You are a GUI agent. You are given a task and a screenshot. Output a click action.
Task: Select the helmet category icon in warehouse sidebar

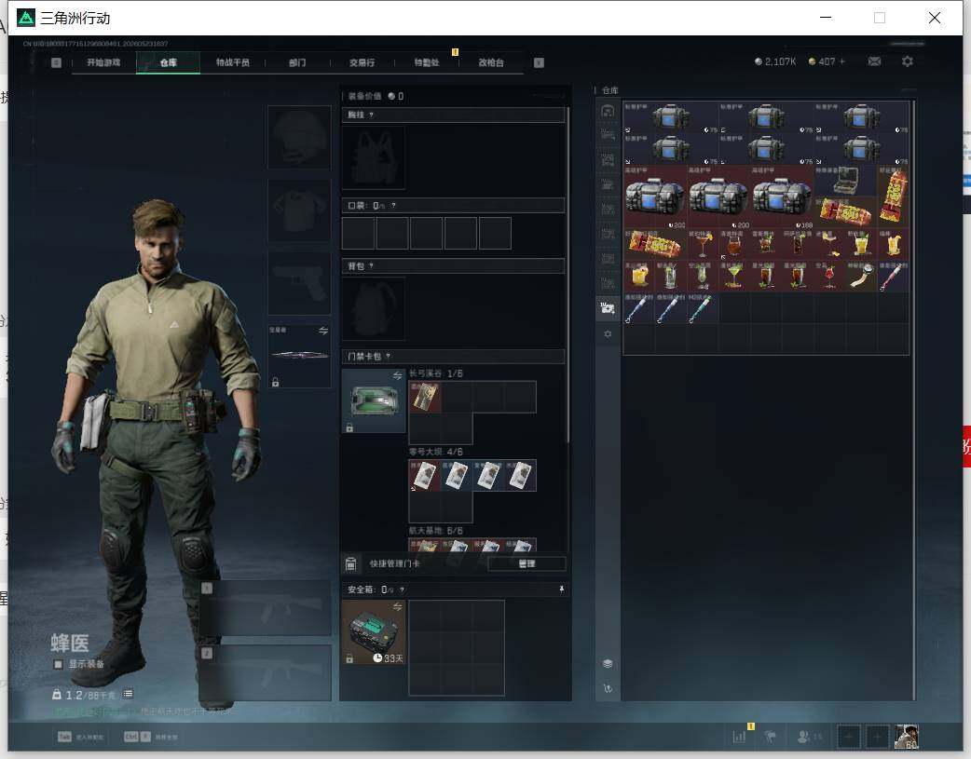pos(608,111)
